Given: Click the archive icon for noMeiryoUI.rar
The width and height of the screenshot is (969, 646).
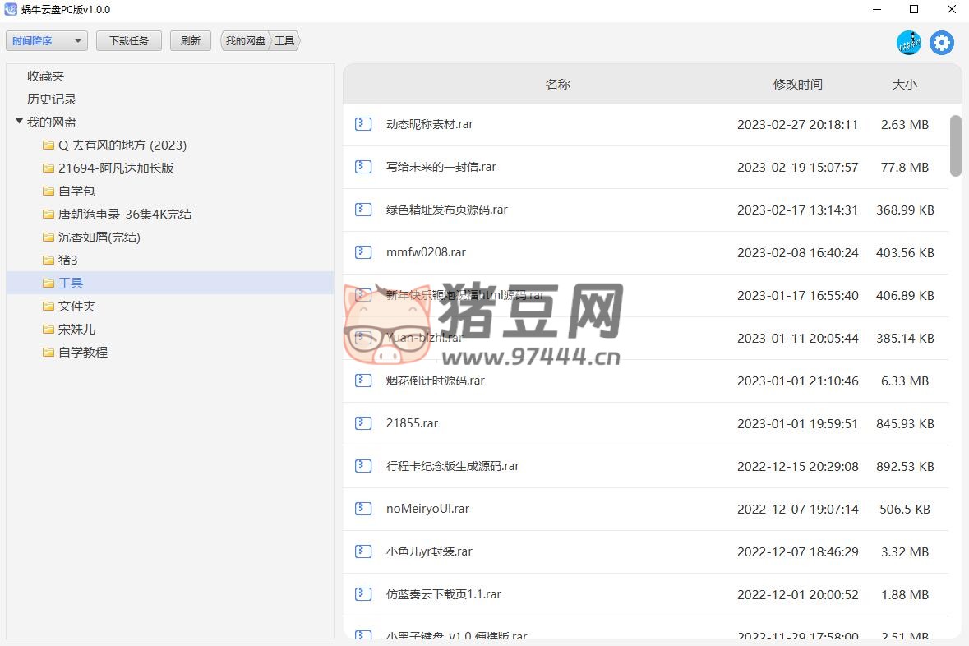Looking at the screenshot, I should pyautogui.click(x=363, y=509).
